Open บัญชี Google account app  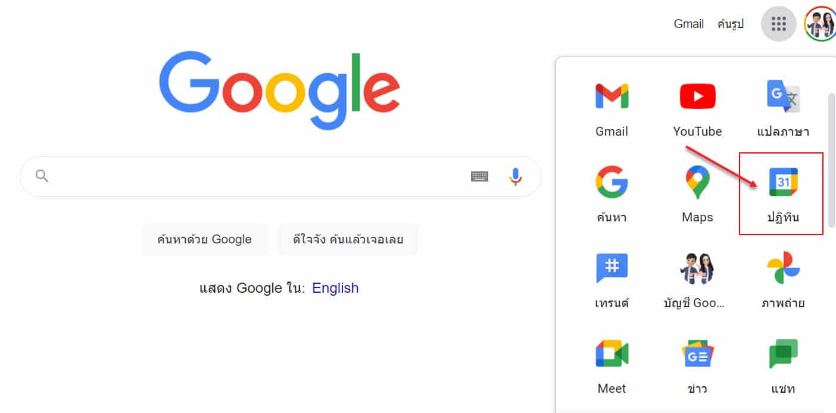(697, 281)
